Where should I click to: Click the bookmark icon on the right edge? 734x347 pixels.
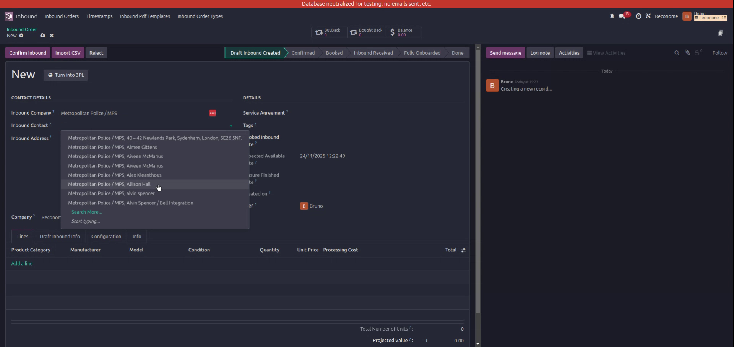click(x=721, y=33)
